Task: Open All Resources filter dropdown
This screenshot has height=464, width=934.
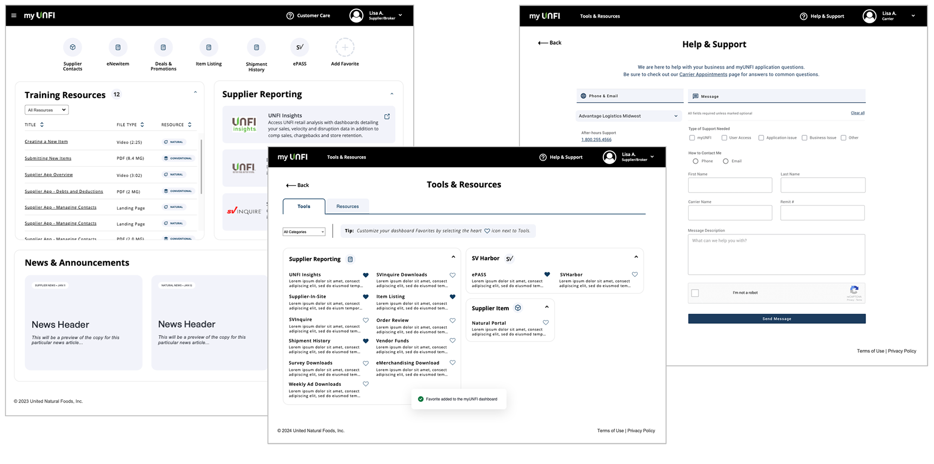Action: (x=47, y=110)
